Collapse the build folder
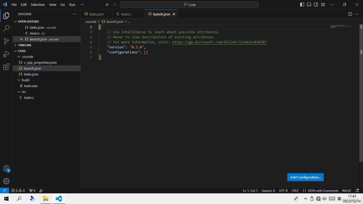 click(x=26, y=80)
